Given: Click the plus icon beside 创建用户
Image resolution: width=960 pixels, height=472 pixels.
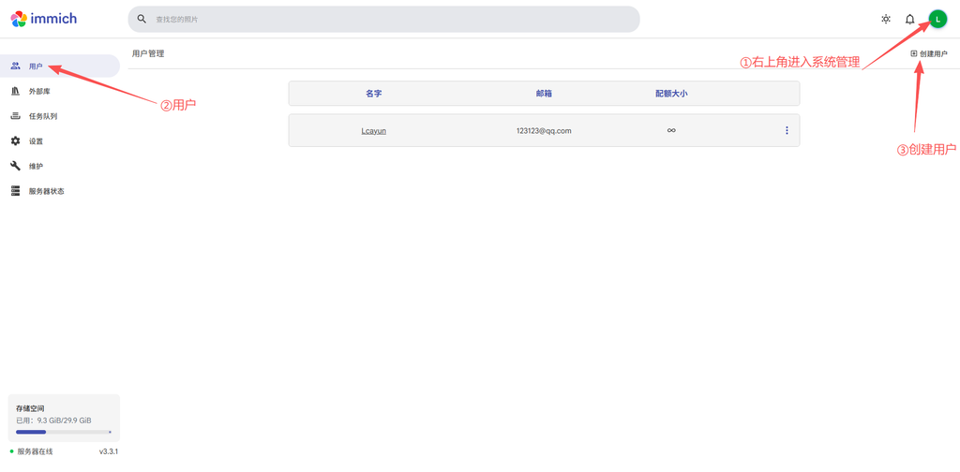Looking at the screenshot, I should [x=914, y=53].
